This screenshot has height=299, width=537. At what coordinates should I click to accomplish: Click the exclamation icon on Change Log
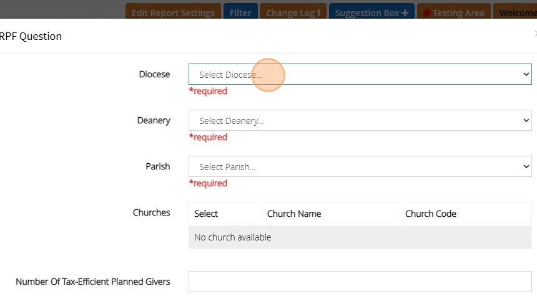tap(318, 12)
